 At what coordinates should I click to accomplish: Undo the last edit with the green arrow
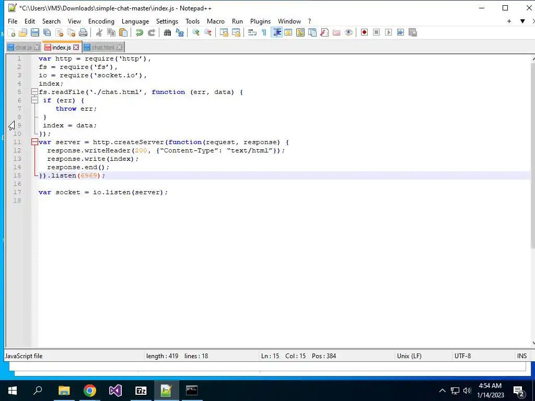tap(139, 32)
